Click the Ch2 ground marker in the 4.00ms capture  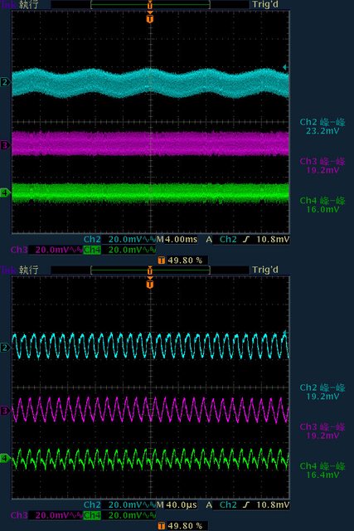[x=5, y=82]
